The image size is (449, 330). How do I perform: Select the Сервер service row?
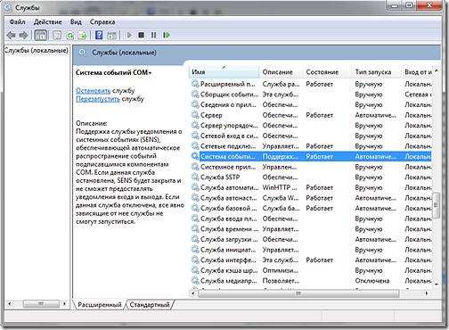[x=311, y=115]
